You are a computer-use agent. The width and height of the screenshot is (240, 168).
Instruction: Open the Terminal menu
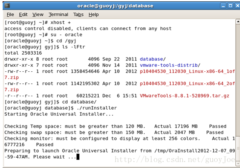[x=59, y=15]
